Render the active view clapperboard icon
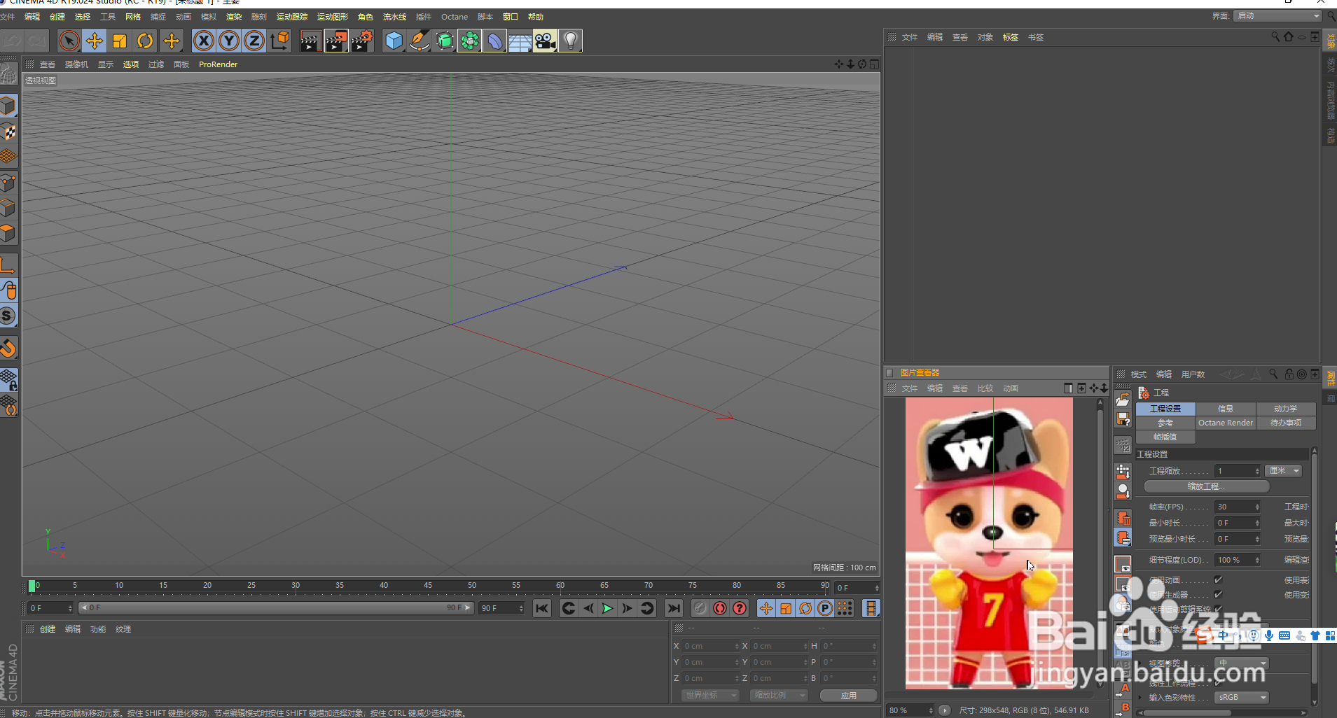This screenshot has height=718, width=1337. [310, 41]
